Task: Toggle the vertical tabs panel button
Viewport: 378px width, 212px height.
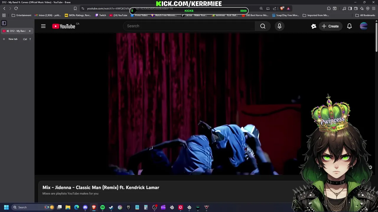Action: 4,23
